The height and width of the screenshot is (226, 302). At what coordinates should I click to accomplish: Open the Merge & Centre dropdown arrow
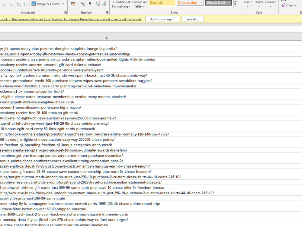point(63,4)
